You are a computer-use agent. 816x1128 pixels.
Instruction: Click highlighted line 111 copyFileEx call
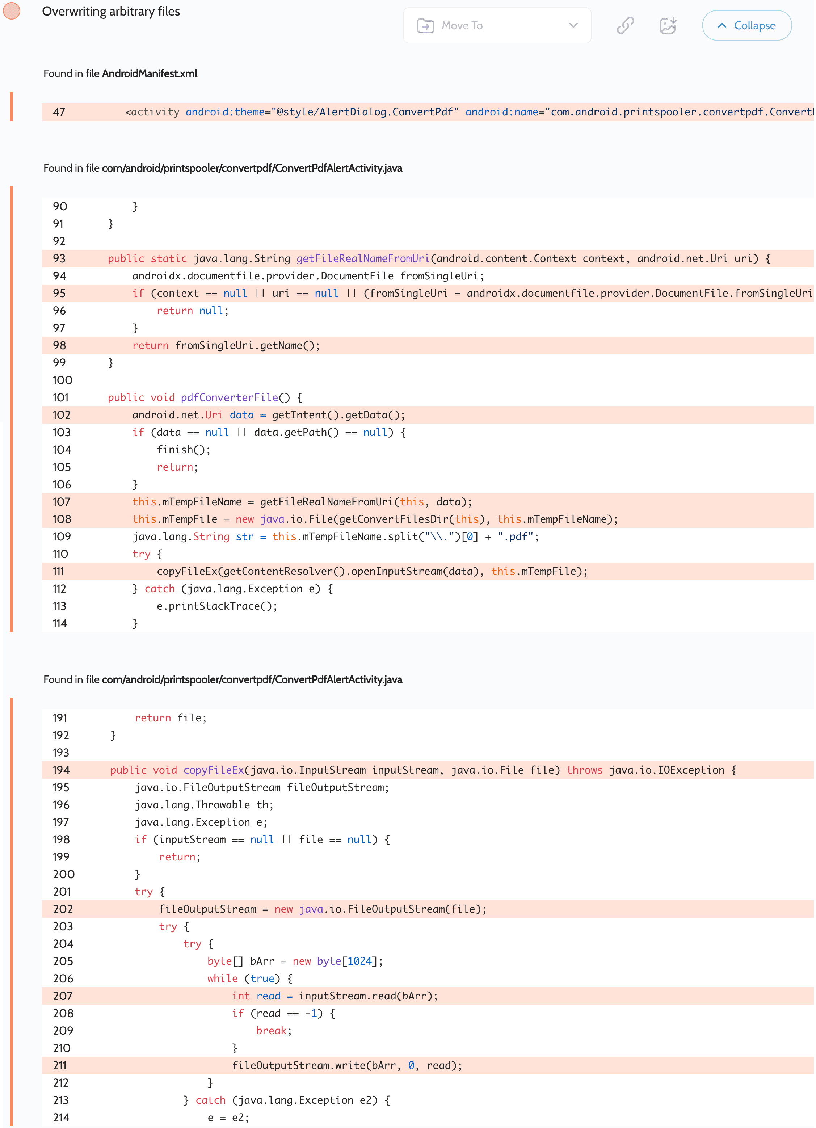coord(371,572)
